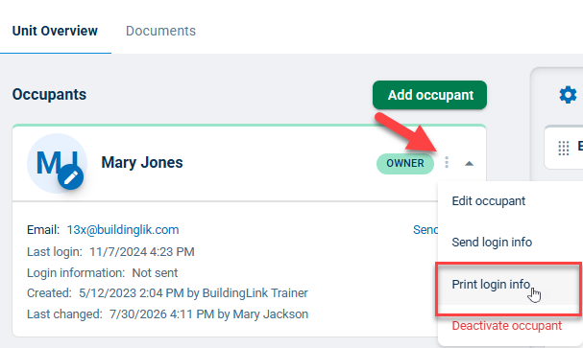This screenshot has height=348, width=583.
Task: Click the partially visible right panel card
Action: click(x=563, y=148)
